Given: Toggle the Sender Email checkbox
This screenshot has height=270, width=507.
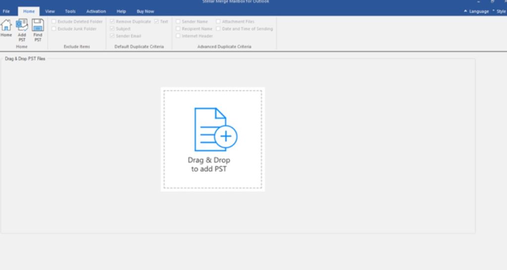Looking at the screenshot, I should pos(112,36).
